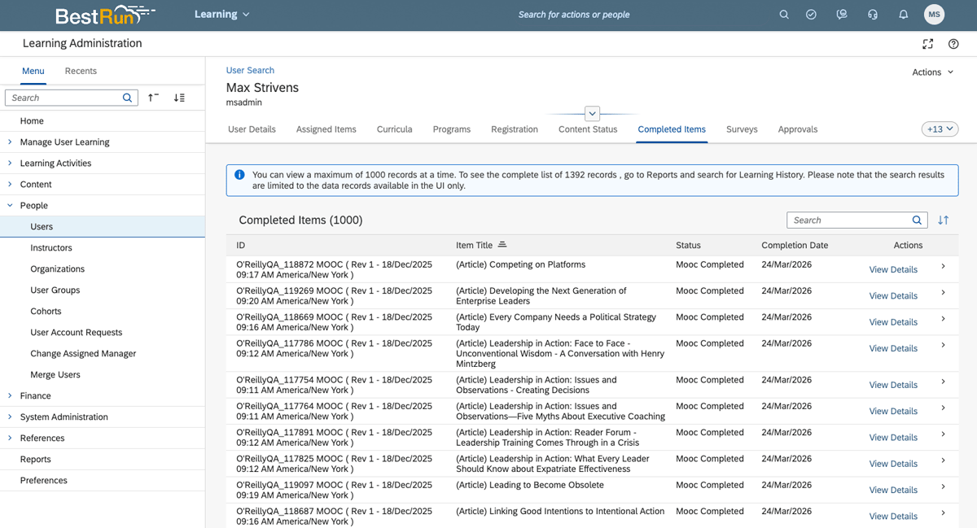Expand Manage User Learning menu
This screenshot has height=528, width=977.
[10, 142]
